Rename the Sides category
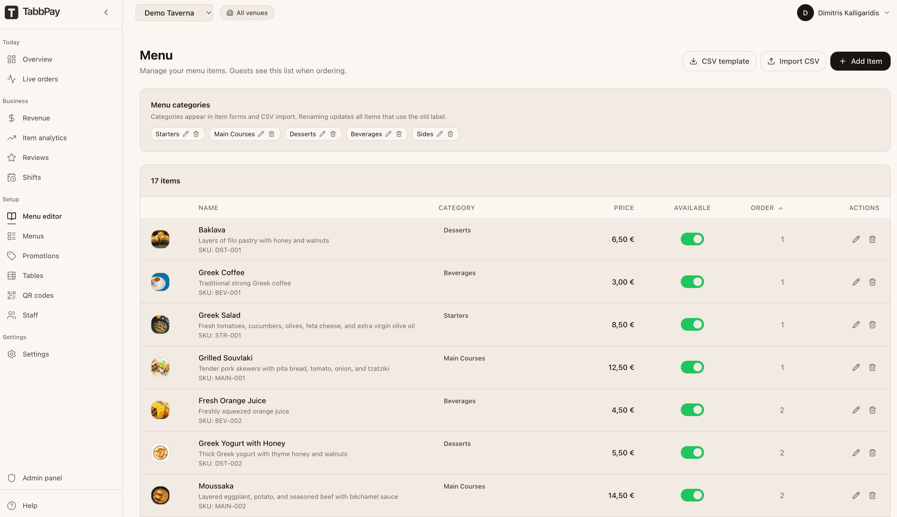Image resolution: width=897 pixels, height=517 pixels. pos(440,134)
